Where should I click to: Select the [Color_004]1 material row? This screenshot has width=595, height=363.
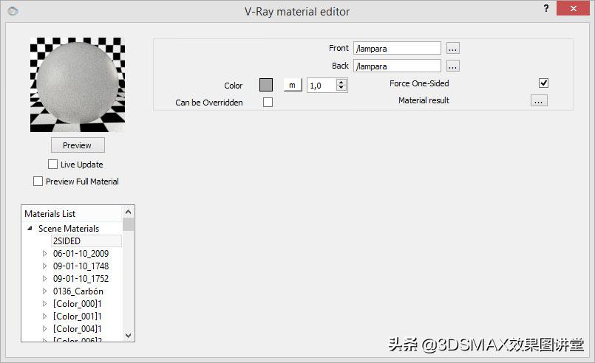(78, 328)
